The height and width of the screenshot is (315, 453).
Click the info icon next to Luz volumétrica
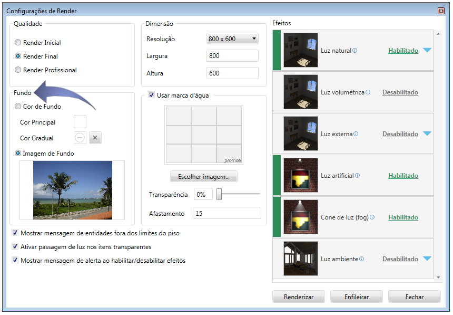click(368, 92)
